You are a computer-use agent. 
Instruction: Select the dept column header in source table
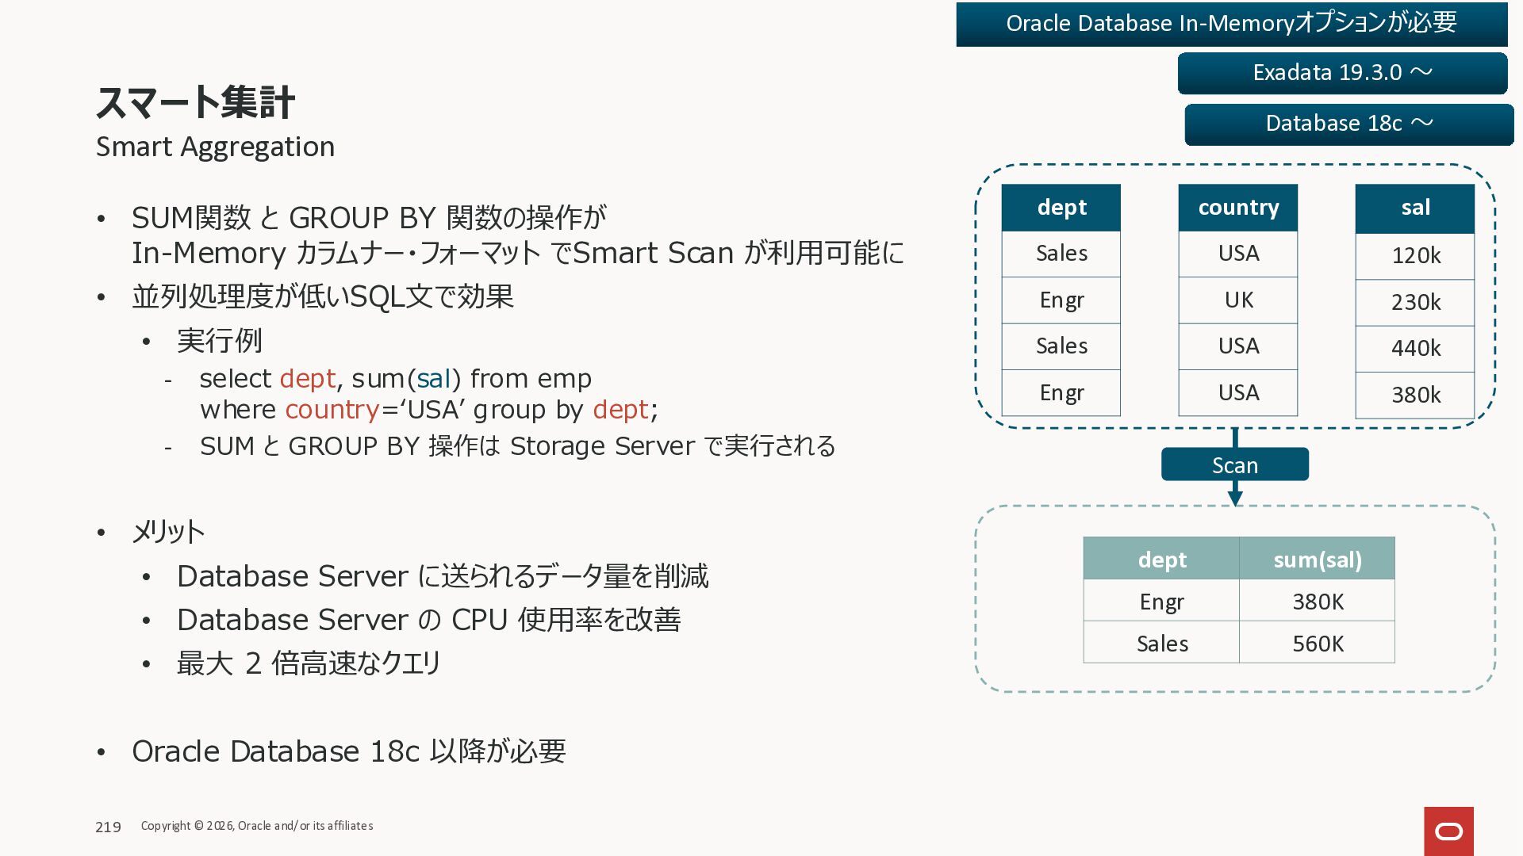click(x=1061, y=208)
